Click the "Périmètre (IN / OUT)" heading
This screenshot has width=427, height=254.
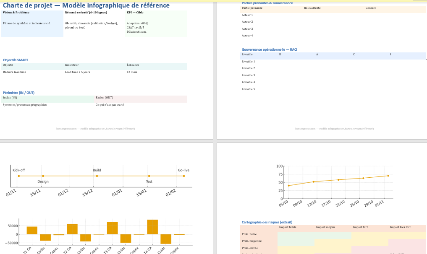[19, 92]
